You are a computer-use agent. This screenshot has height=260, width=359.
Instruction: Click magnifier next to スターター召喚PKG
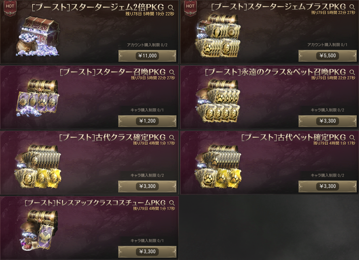point(172,72)
